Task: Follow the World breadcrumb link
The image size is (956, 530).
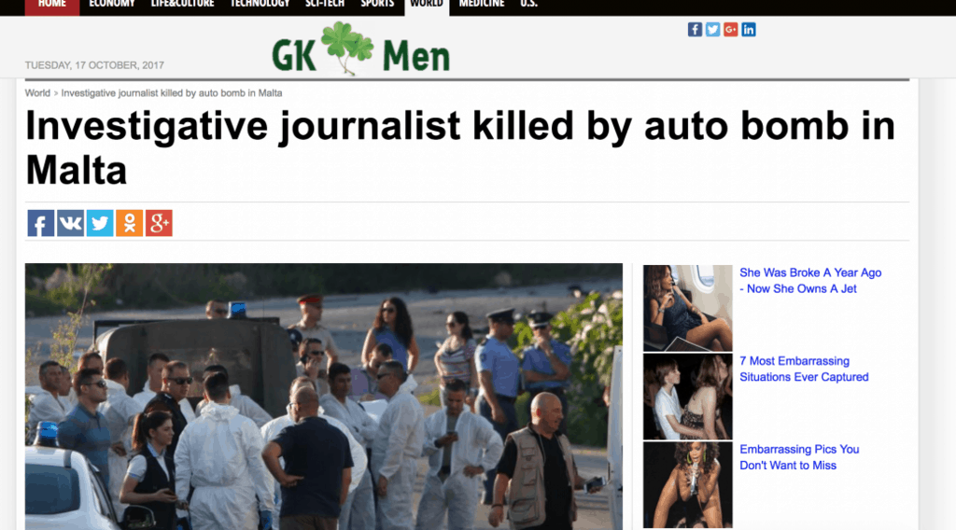Action: [x=37, y=93]
